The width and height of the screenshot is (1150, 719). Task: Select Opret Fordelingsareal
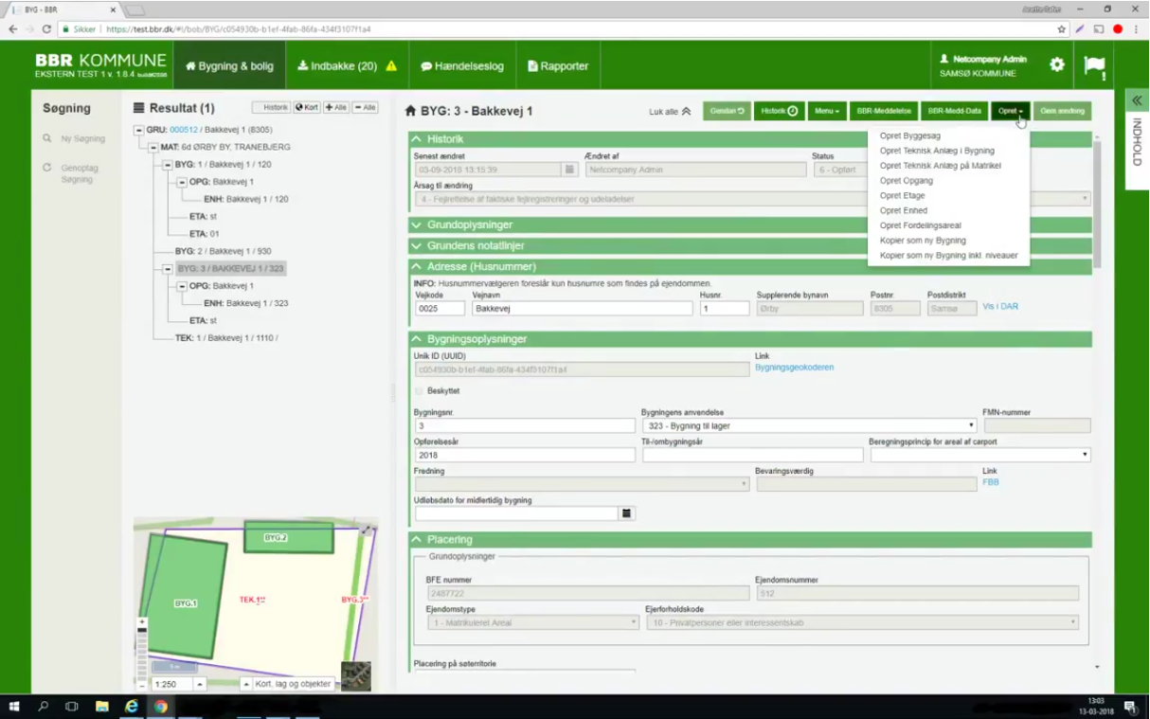click(920, 225)
